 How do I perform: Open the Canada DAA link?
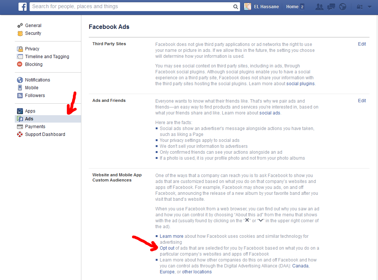300,266
